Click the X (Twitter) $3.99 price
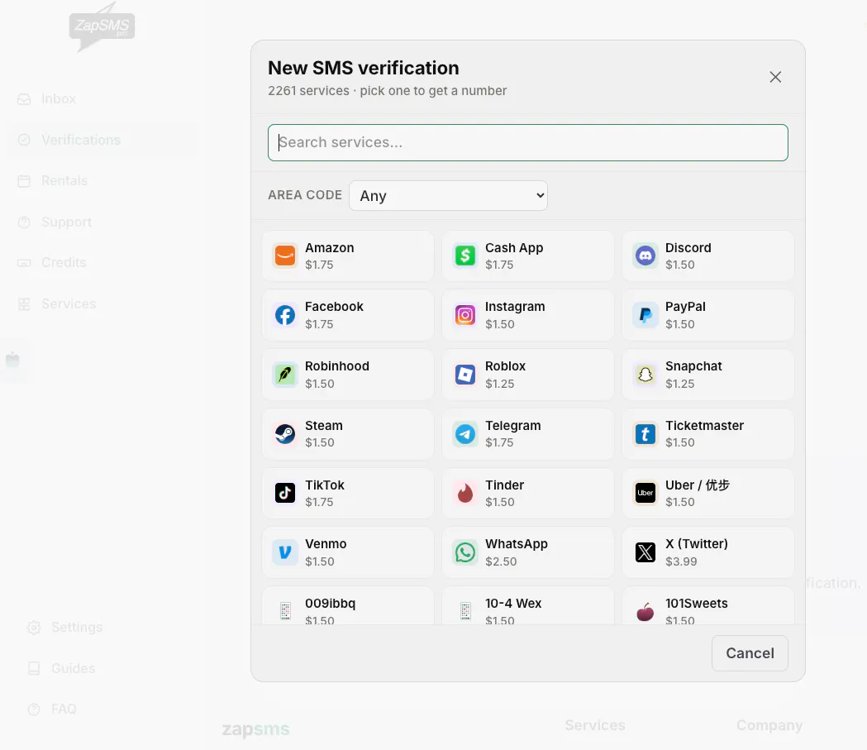Screen dimensions: 867x750 pyautogui.click(x=681, y=561)
